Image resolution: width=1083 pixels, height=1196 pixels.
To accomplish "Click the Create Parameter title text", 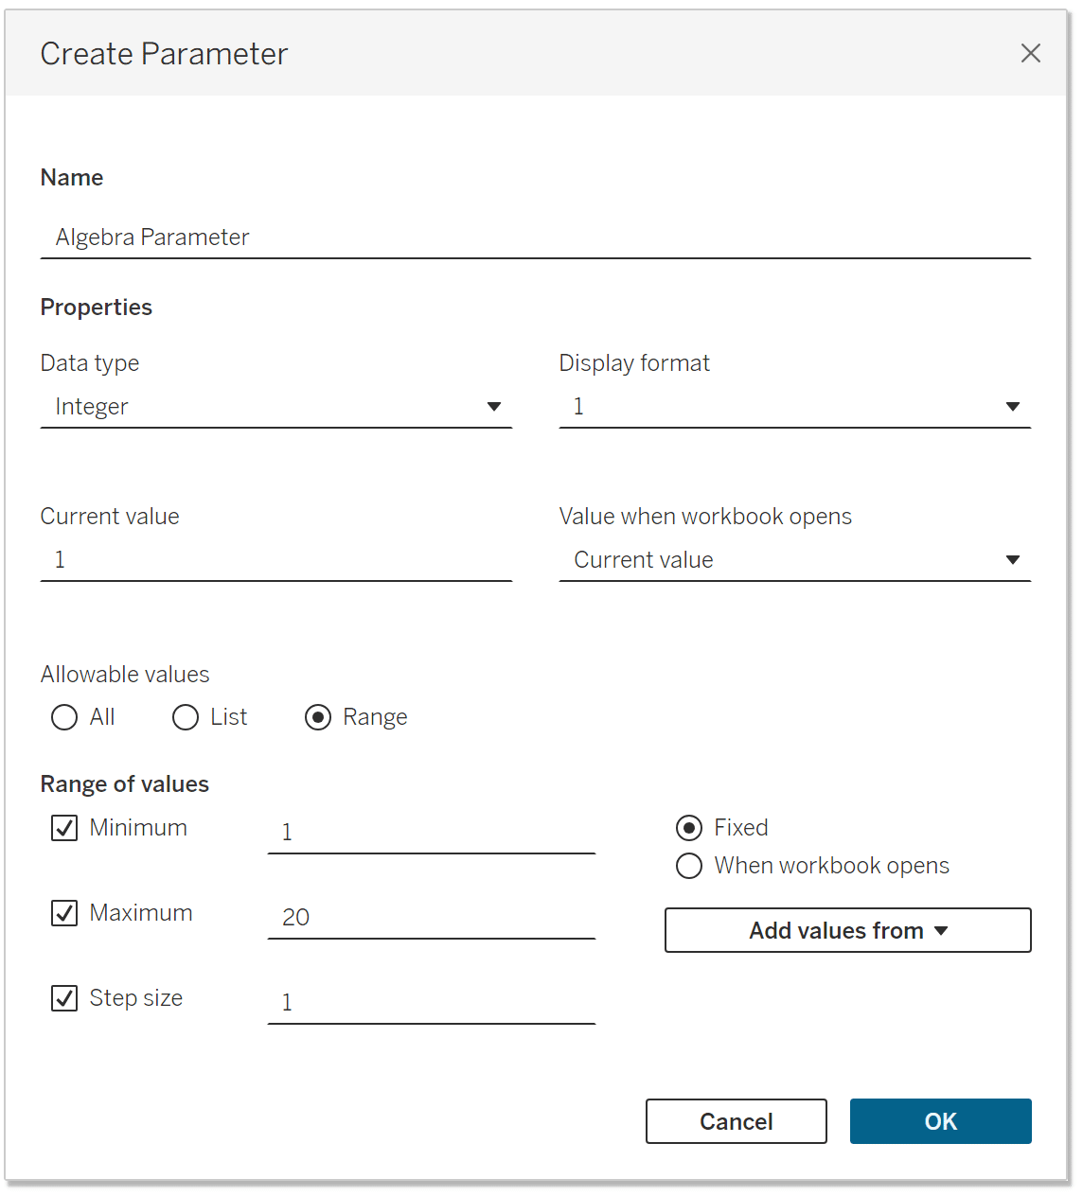I will (164, 54).
